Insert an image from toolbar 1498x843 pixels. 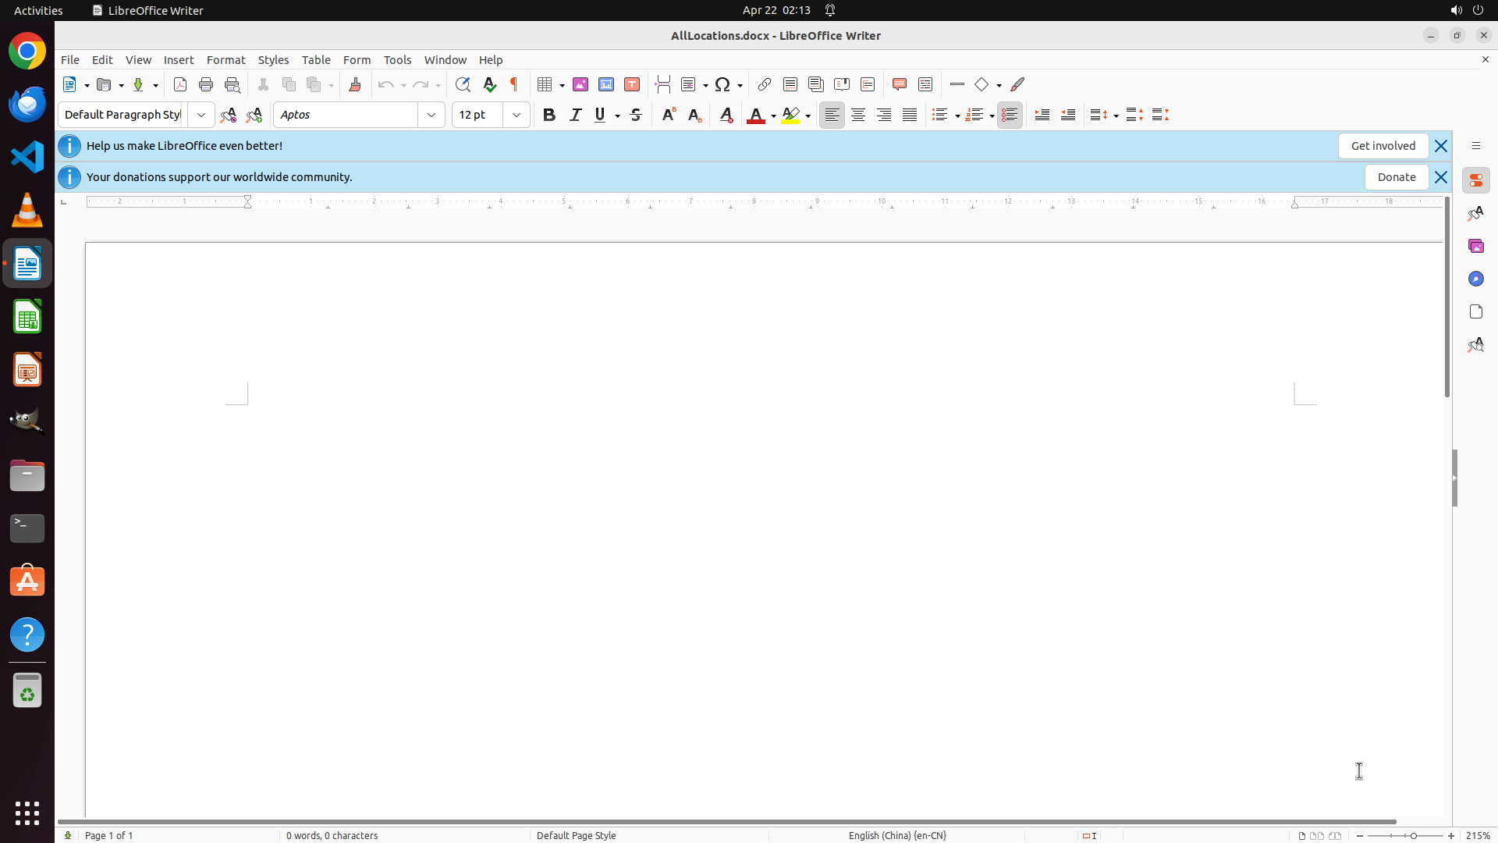coord(580,84)
